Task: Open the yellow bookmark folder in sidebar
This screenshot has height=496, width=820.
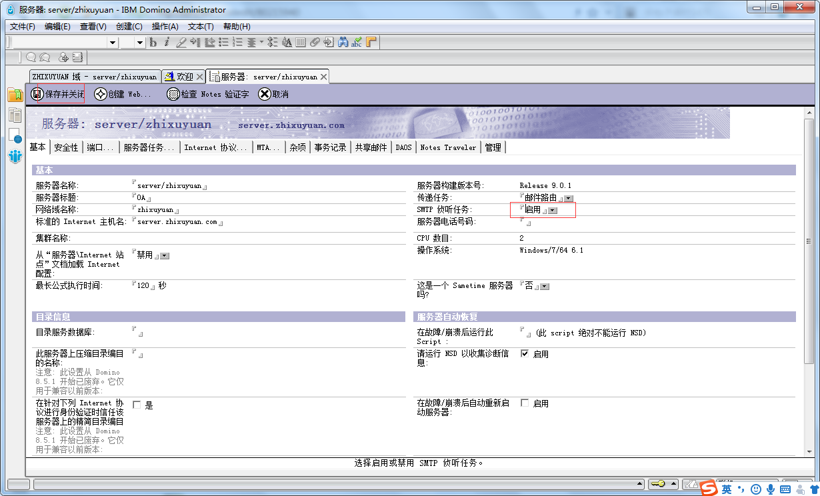Action: point(15,95)
